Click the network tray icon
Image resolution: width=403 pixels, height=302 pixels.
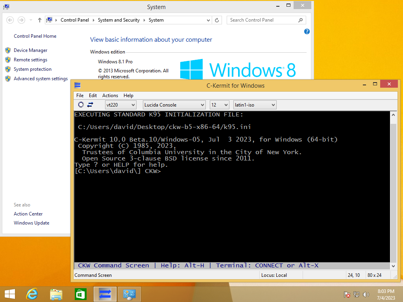pyautogui.click(x=357, y=294)
